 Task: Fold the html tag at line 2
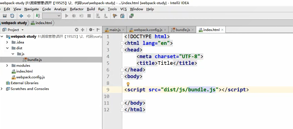click(122, 43)
